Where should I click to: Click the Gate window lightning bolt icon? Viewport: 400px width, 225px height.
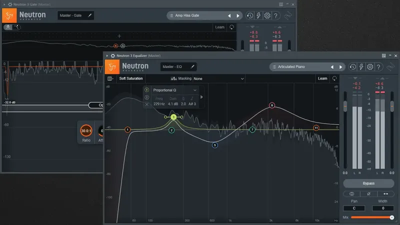258,15
